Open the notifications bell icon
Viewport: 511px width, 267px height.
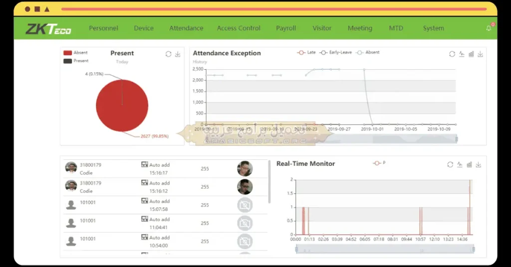489,28
